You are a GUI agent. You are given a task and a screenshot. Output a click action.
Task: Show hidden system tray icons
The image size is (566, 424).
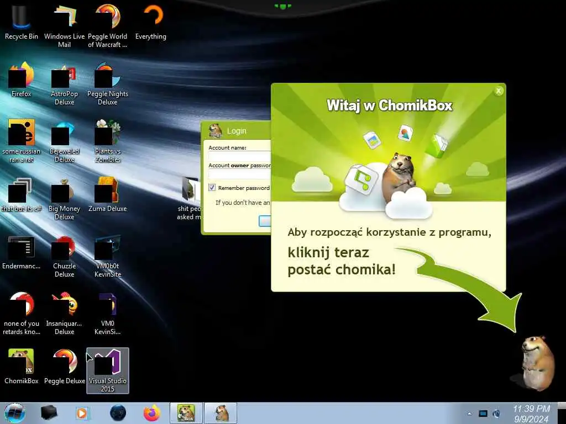(x=469, y=414)
